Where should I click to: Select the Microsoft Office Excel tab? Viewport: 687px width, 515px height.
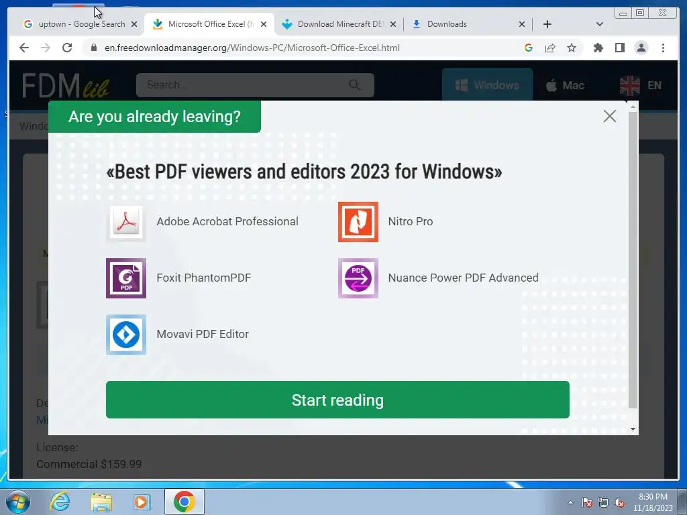pyautogui.click(x=208, y=24)
